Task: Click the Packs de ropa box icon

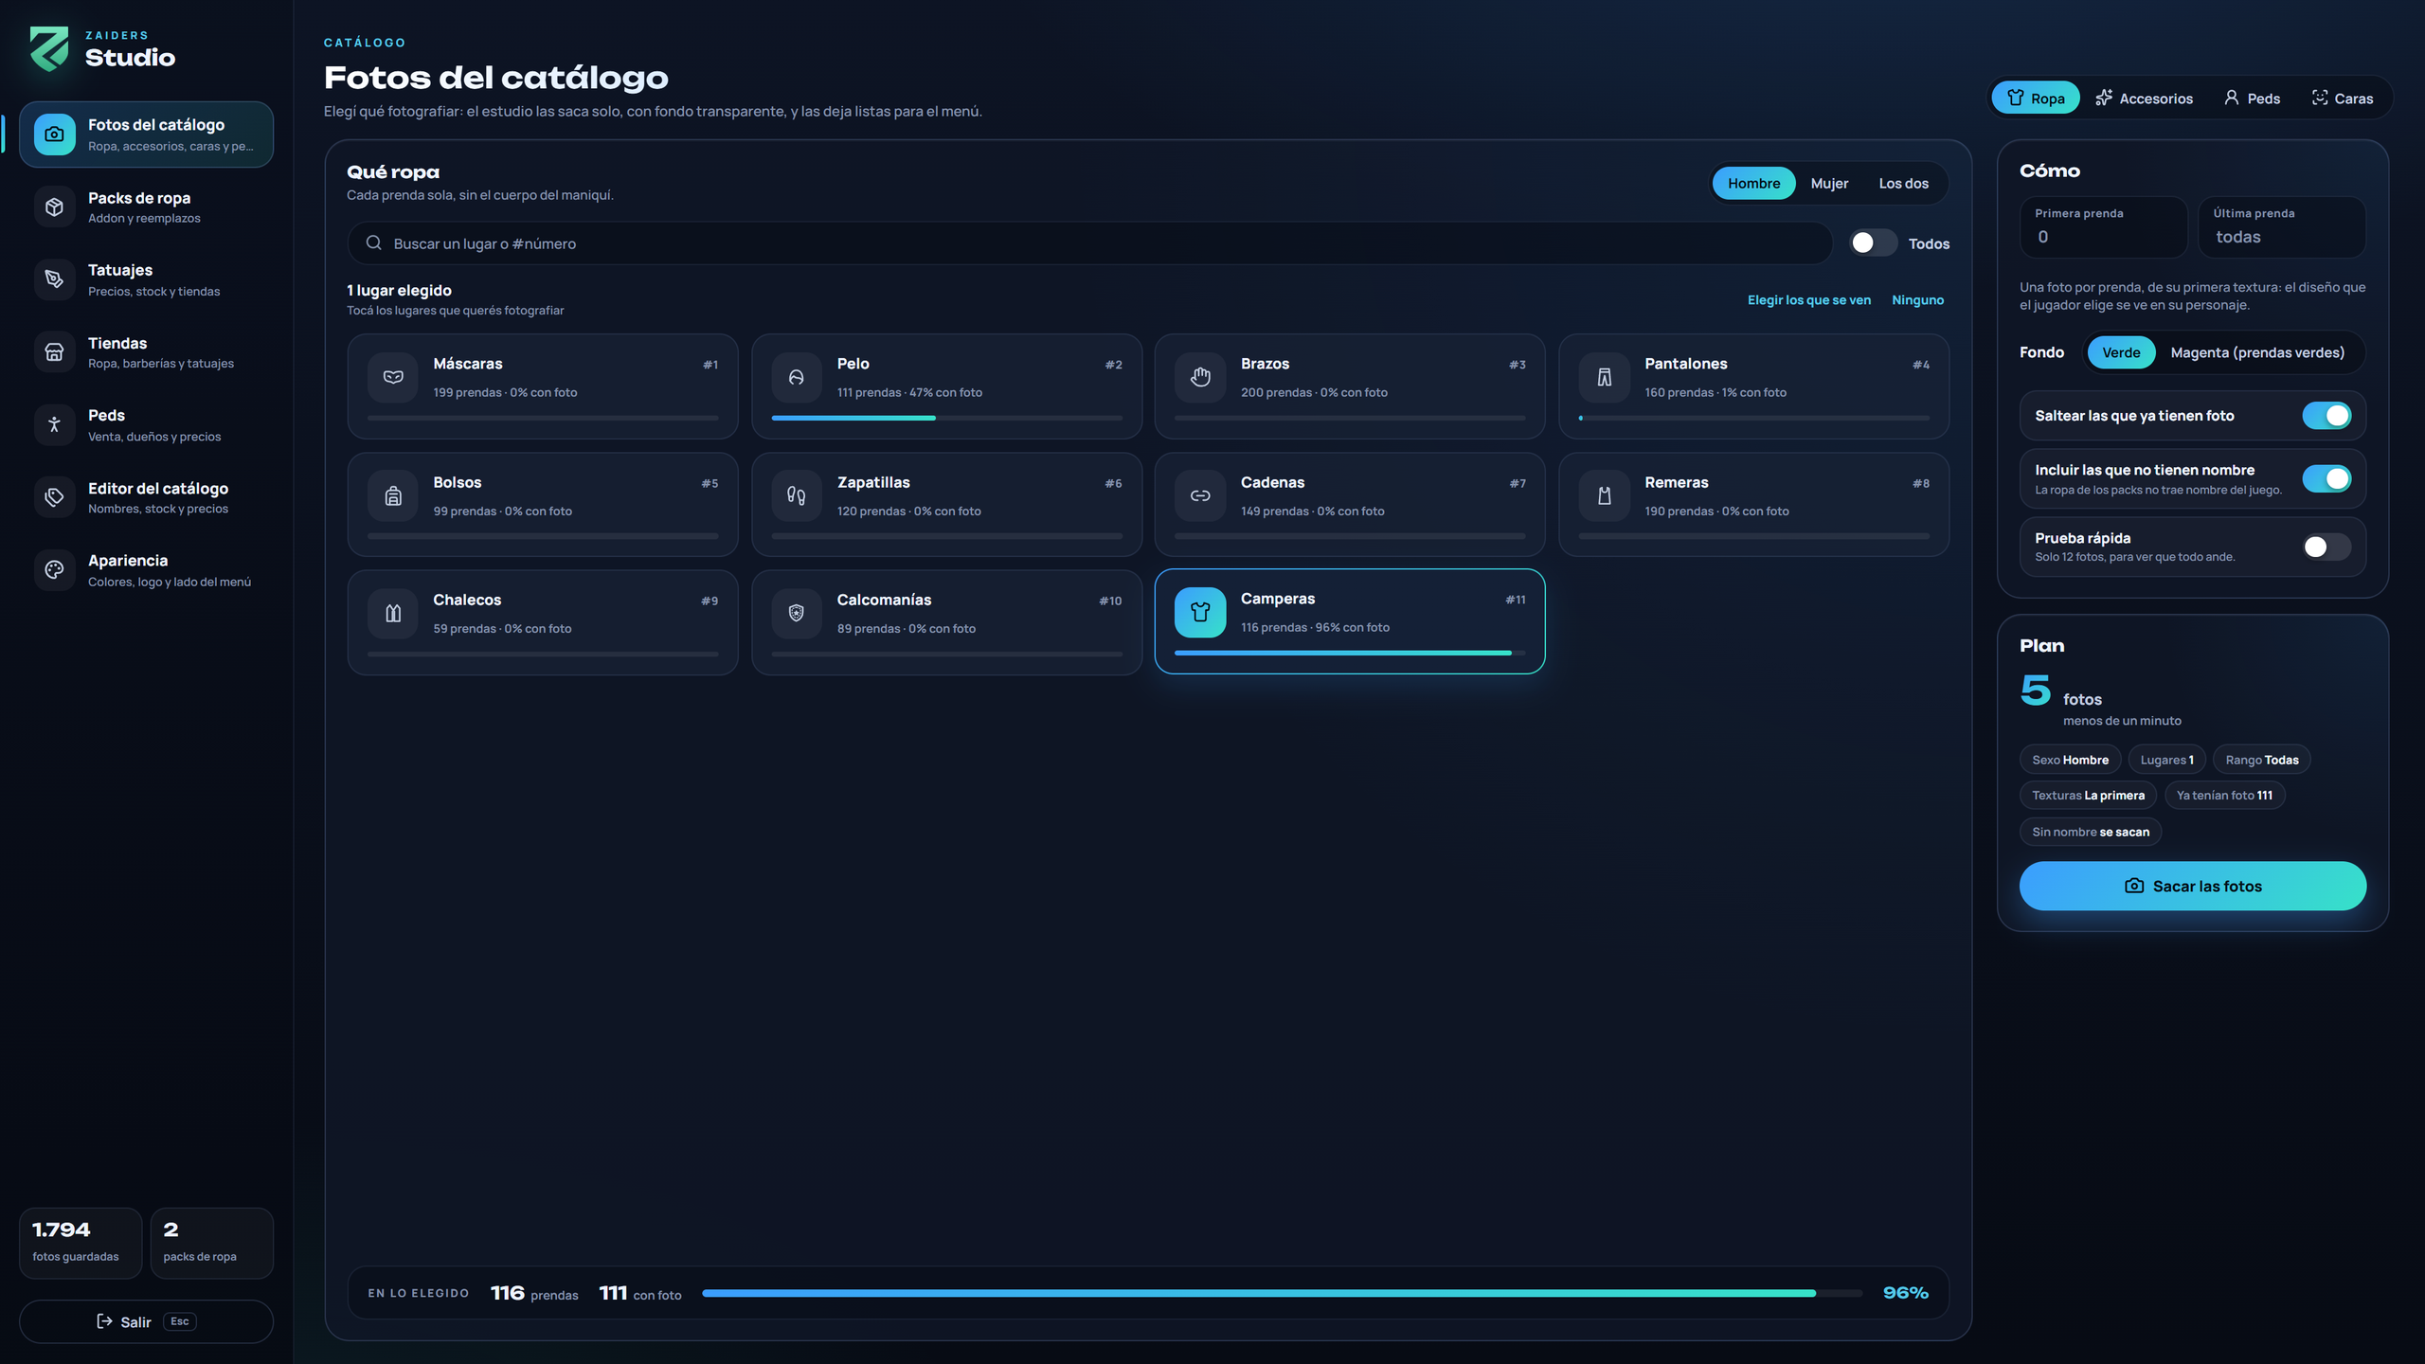Action: click(x=55, y=206)
